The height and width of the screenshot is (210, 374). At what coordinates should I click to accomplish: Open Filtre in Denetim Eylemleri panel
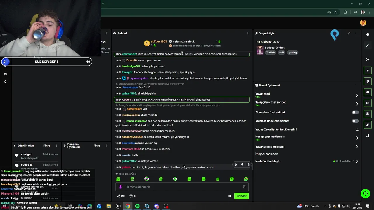click(96, 146)
